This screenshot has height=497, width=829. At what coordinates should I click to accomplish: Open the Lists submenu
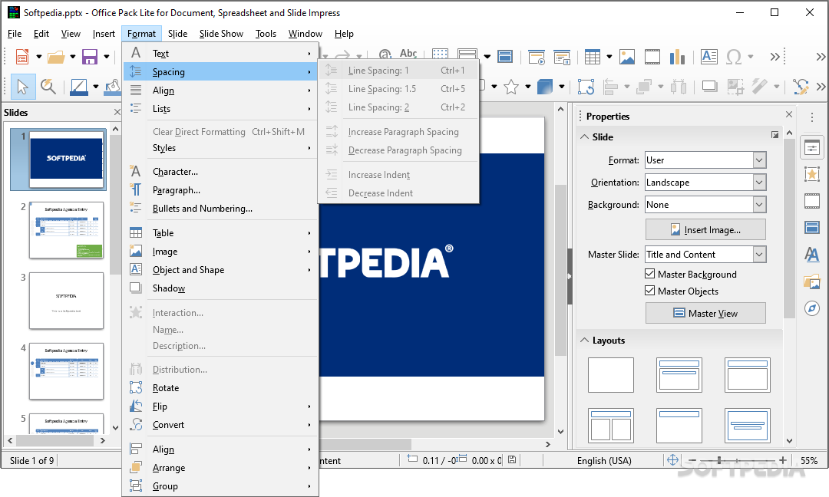pos(221,109)
